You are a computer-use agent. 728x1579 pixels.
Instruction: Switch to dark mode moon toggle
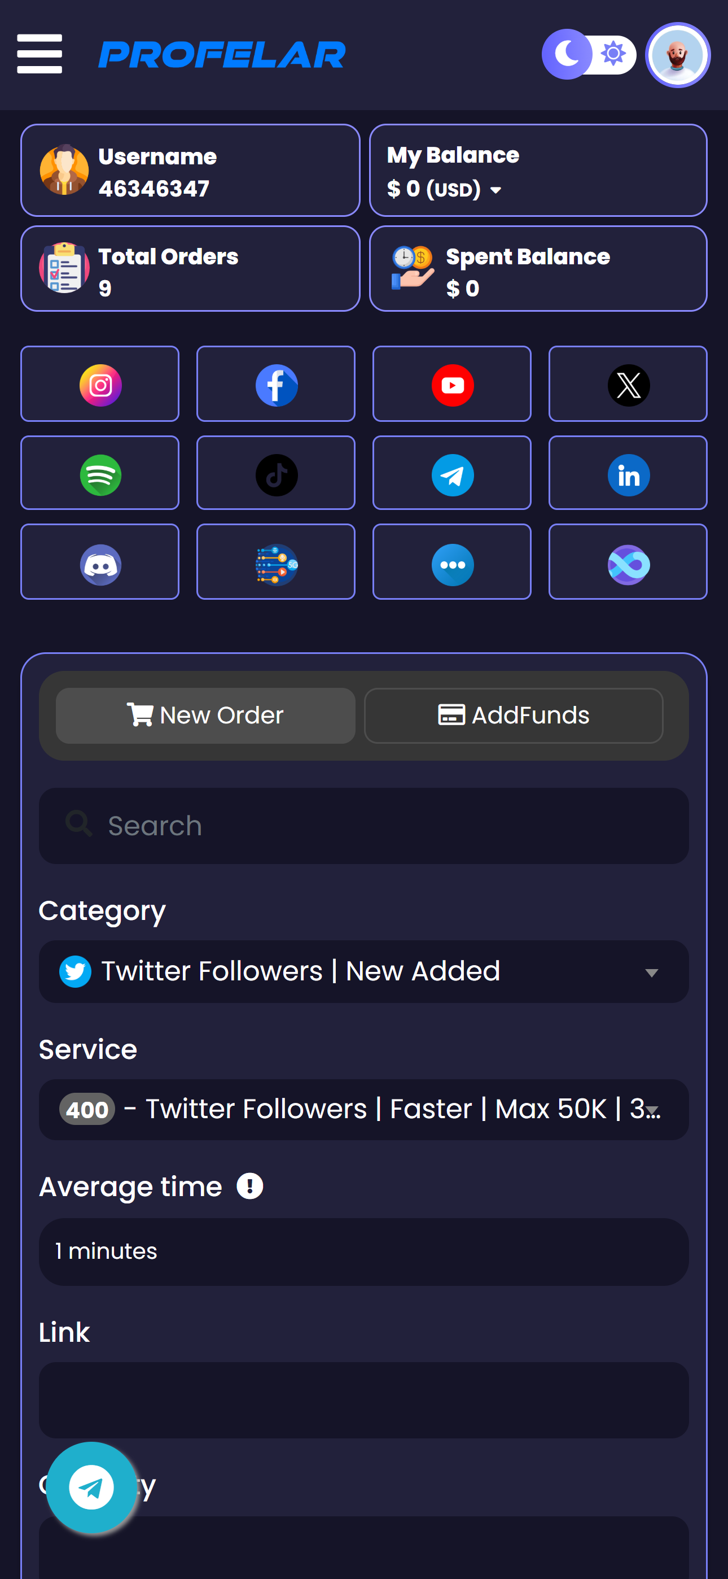coord(568,55)
